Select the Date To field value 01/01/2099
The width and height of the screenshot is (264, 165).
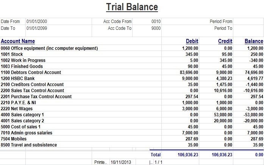pyautogui.click(x=37, y=28)
